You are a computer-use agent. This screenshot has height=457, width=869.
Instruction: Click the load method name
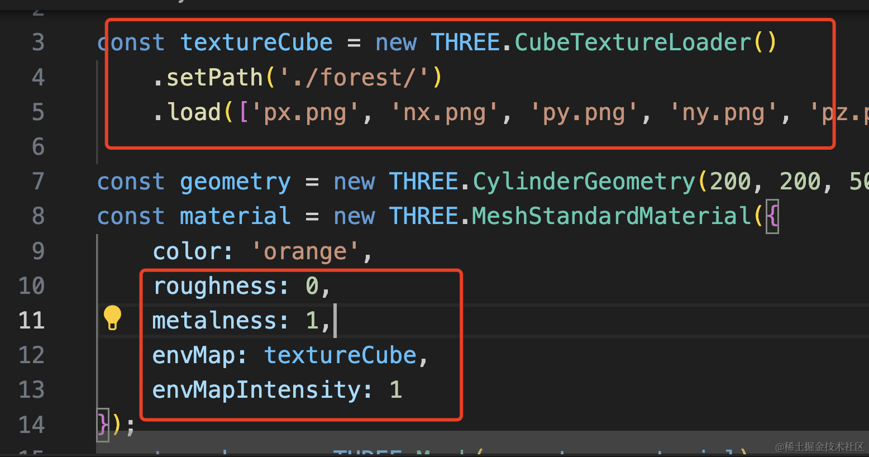pos(194,112)
